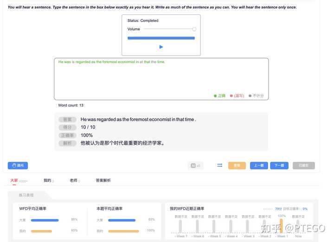Click the Week 3 chart bar

[247, 226]
